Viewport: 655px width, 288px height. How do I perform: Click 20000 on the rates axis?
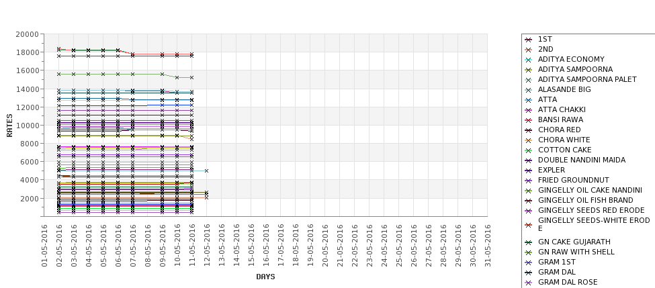27,34
